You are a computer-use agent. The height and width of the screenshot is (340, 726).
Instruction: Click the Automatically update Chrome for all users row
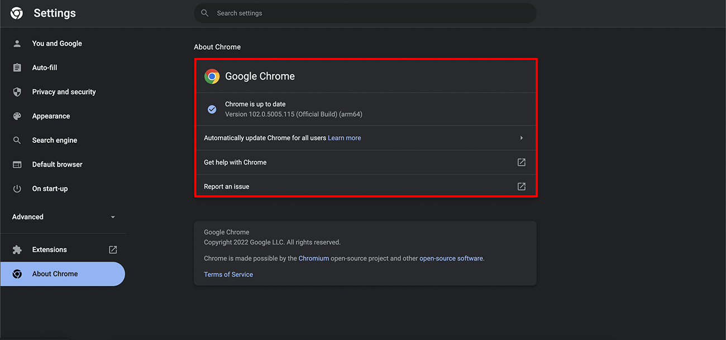(365, 138)
